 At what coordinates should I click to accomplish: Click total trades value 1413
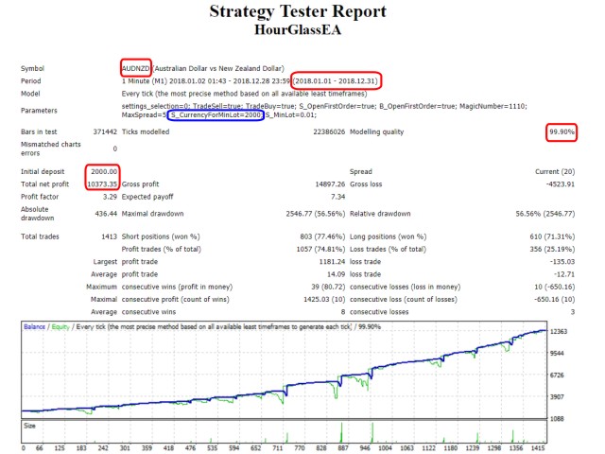coord(110,236)
